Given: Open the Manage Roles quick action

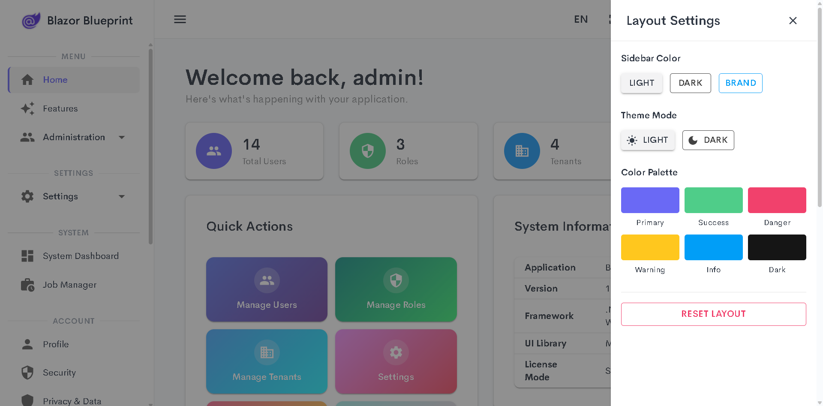Looking at the screenshot, I should tap(396, 289).
